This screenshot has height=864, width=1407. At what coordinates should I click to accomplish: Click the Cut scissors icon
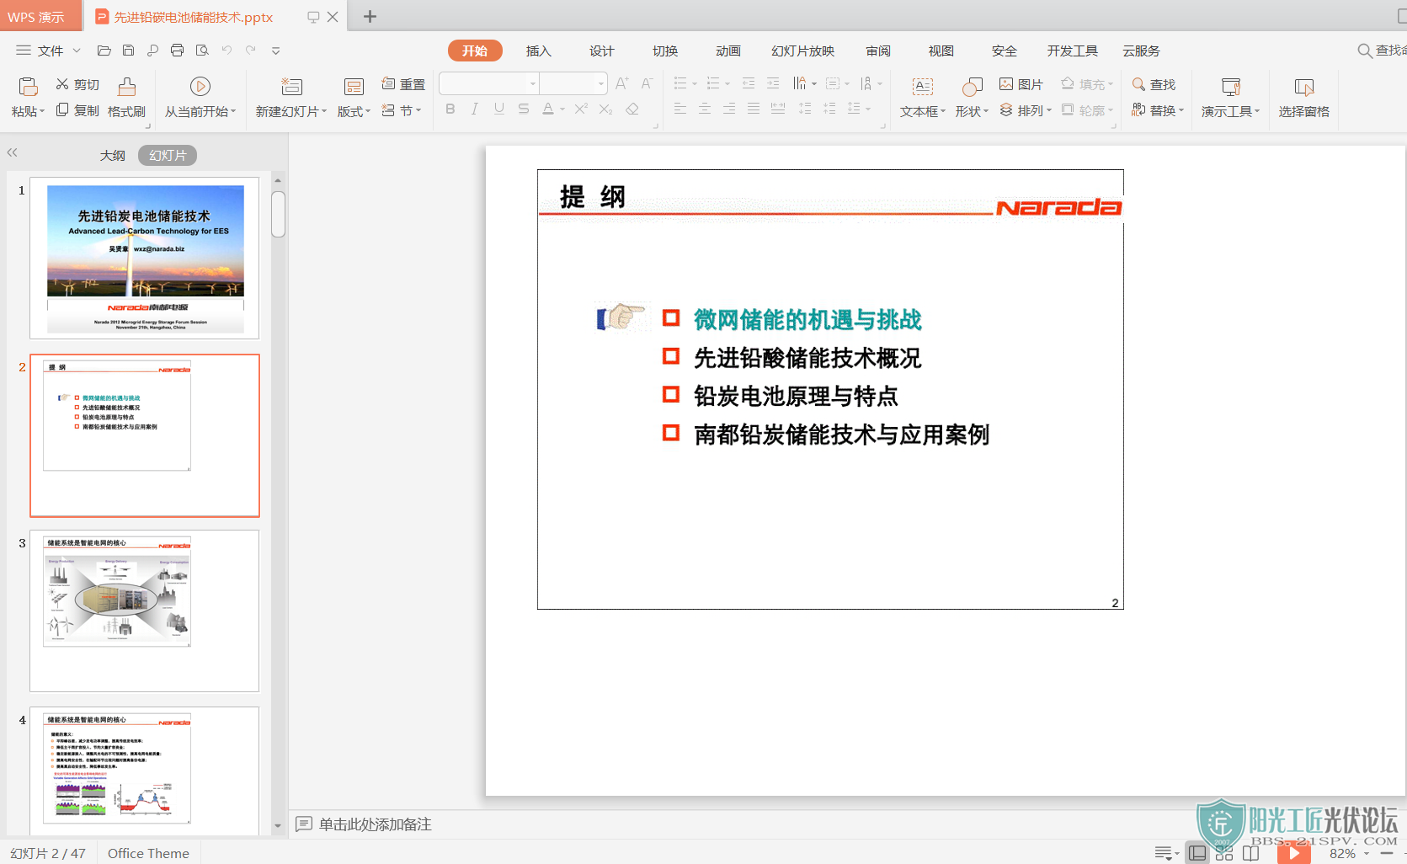coord(62,84)
